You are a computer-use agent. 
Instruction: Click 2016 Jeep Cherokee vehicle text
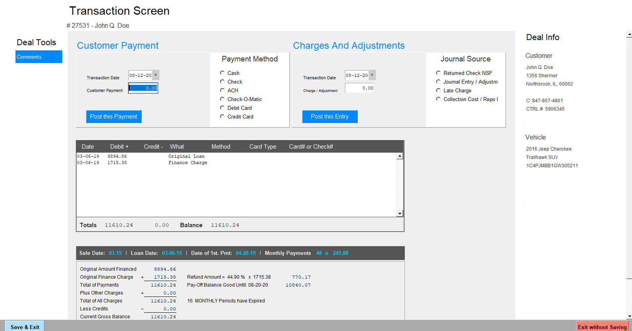(549, 149)
